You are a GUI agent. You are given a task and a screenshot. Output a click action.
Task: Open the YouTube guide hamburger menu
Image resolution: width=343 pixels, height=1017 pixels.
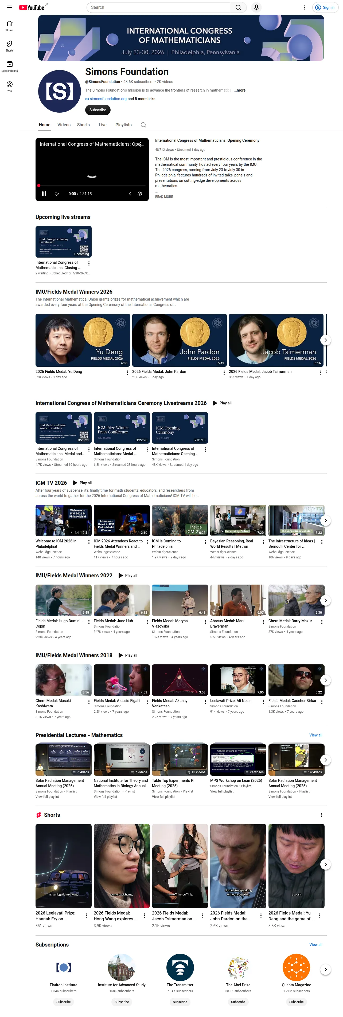10,7
